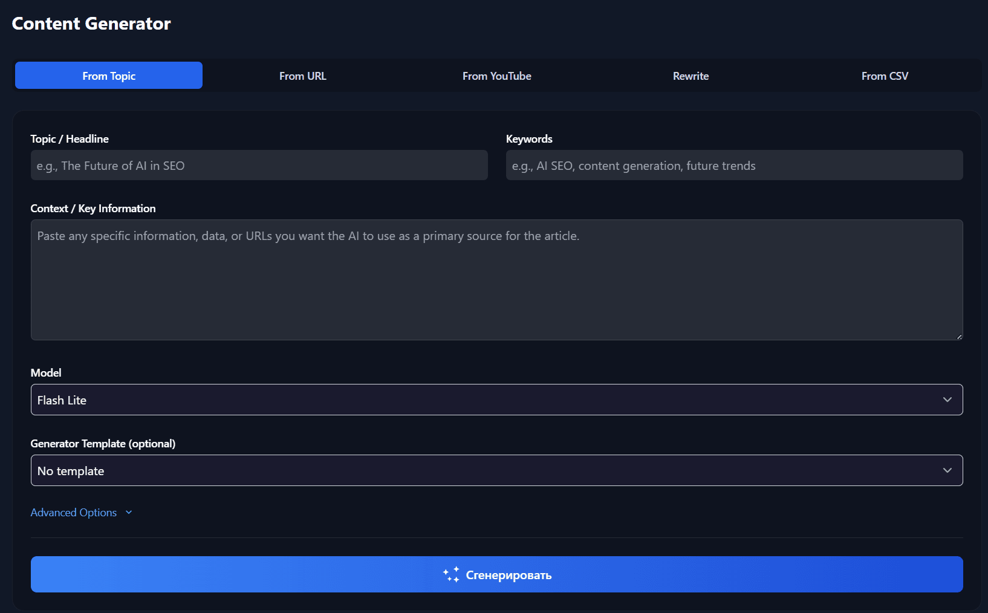This screenshot has width=988, height=613.
Task: Click the Topic / Headline input field
Action: point(259,165)
